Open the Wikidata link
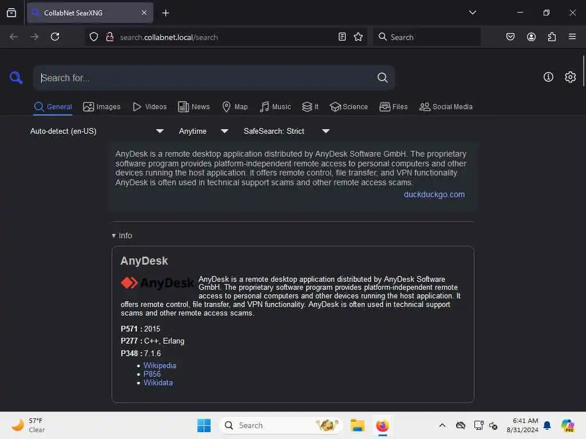586x439 pixels. pos(158,382)
